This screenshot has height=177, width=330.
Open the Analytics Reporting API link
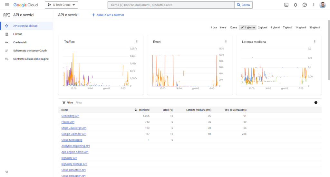click(75, 146)
